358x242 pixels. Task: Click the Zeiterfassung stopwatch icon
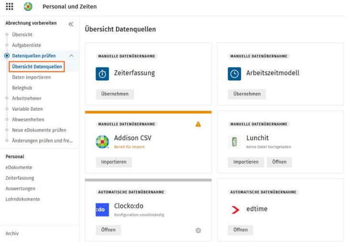tap(102, 74)
